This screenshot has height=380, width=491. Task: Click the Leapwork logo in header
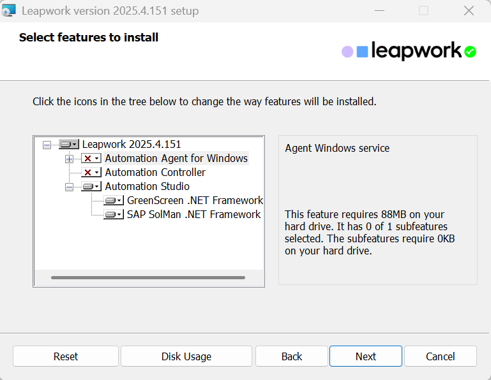point(409,52)
